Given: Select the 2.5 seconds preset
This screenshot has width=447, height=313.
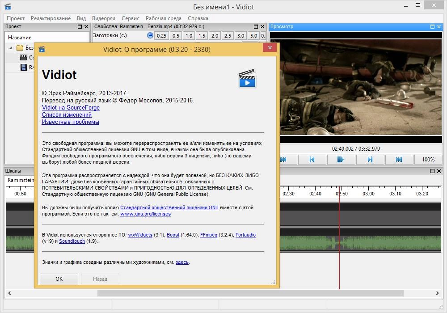Looking at the screenshot, I should (228, 36).
